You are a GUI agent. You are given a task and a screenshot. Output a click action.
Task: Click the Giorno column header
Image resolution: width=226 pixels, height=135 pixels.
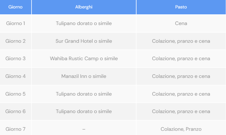coord(15,7)
